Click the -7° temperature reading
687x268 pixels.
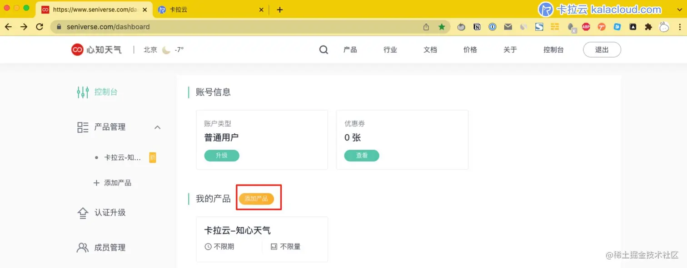click(179, 50)
